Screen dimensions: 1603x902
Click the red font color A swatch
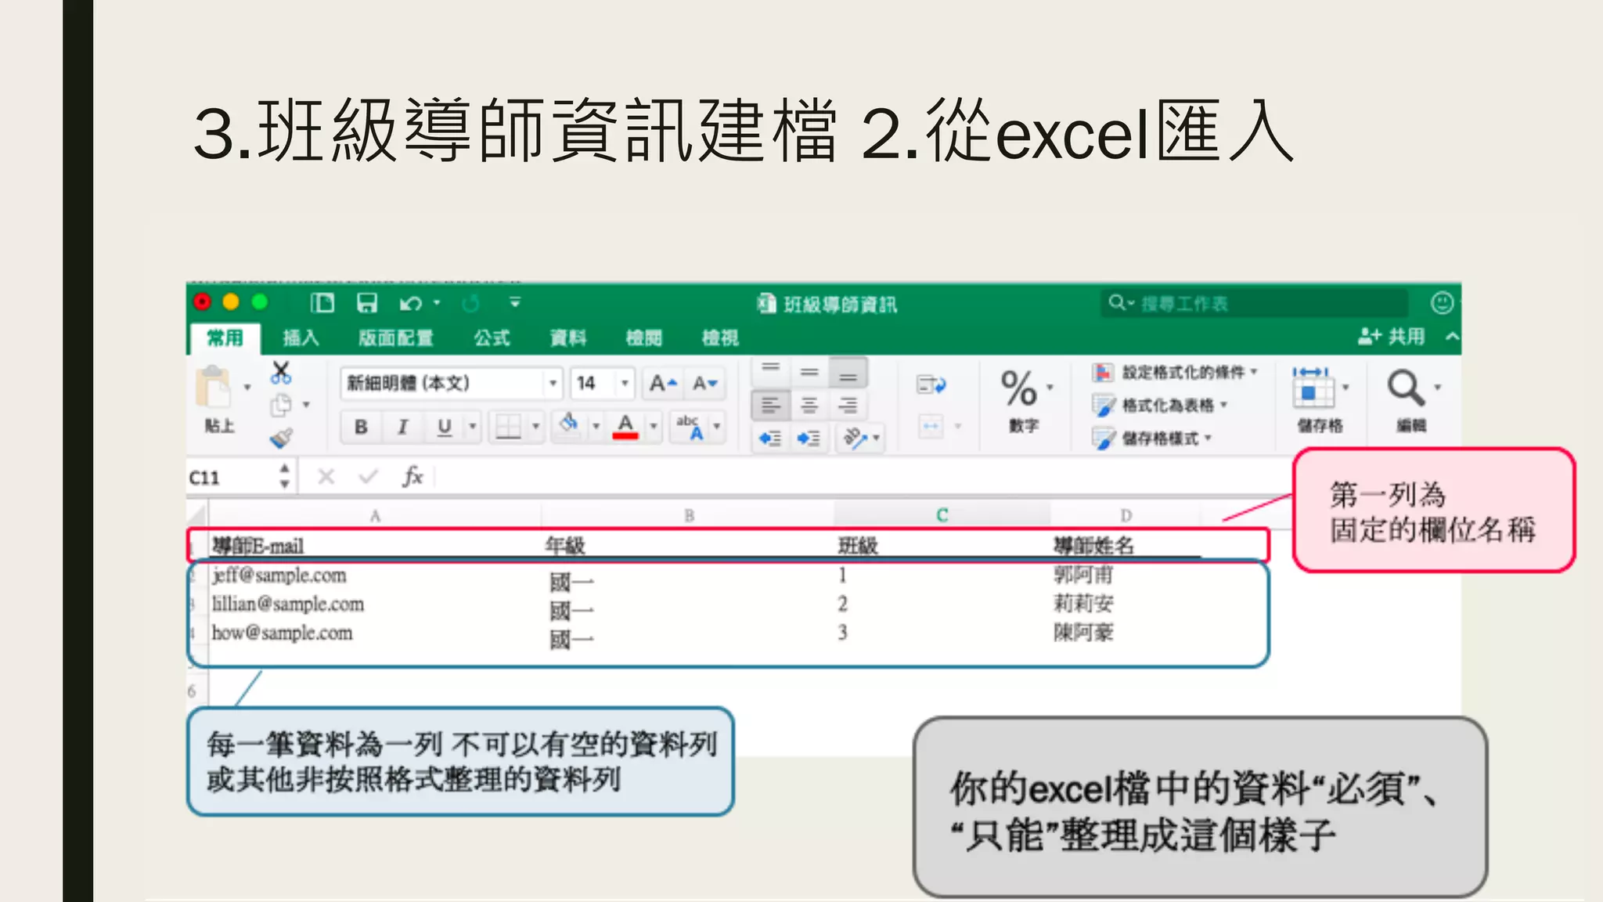[x=625, y=427]
